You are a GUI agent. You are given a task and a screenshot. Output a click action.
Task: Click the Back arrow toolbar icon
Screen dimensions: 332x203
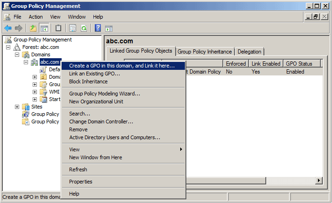coord(8,28)
